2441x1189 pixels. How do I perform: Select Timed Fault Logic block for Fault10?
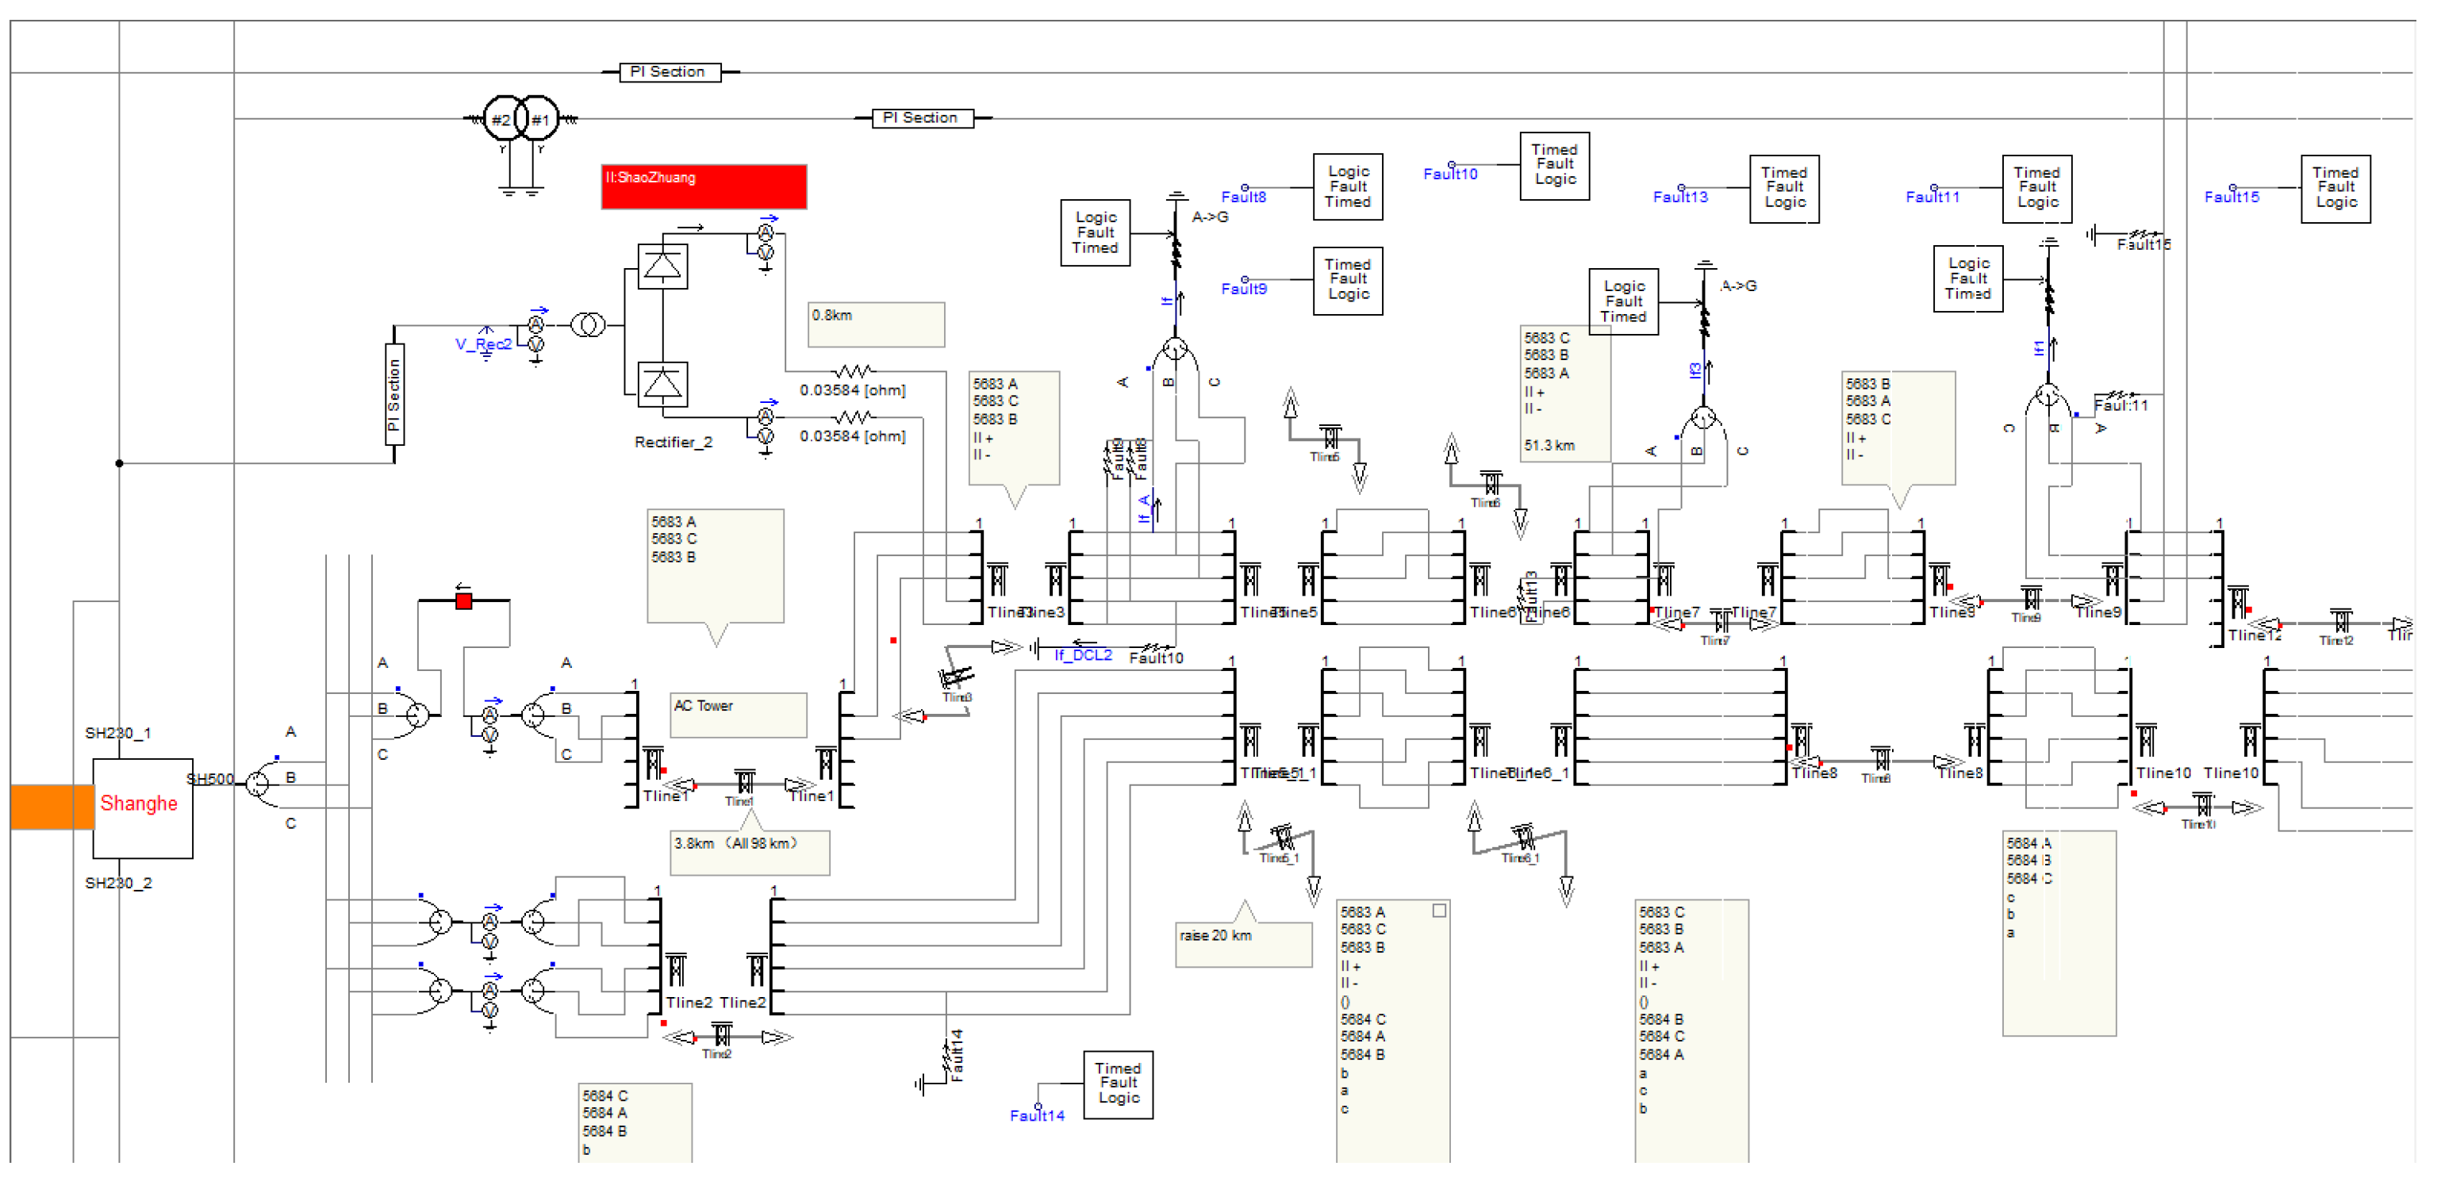coord(1554,166)
